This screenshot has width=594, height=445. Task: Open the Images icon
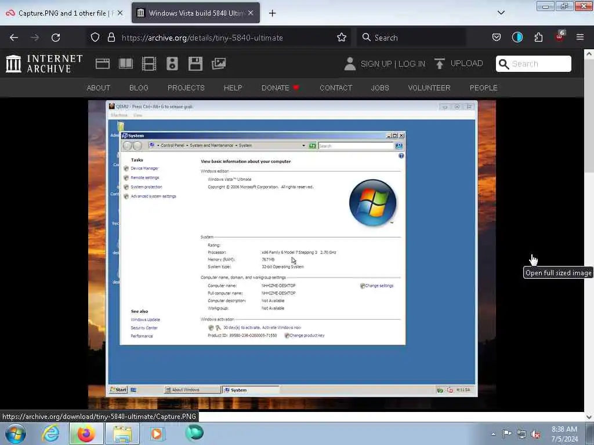(x=219, y=64)
